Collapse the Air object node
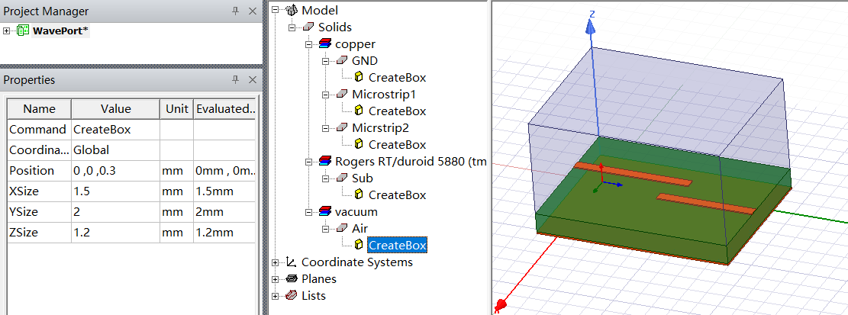 coord(326,228)
